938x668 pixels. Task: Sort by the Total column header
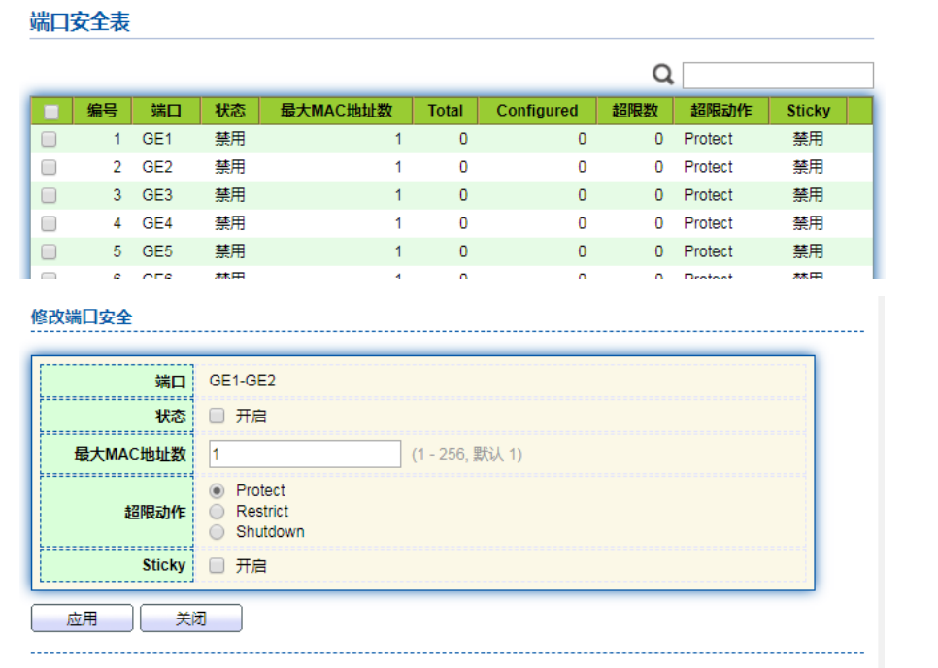point(445,111)
